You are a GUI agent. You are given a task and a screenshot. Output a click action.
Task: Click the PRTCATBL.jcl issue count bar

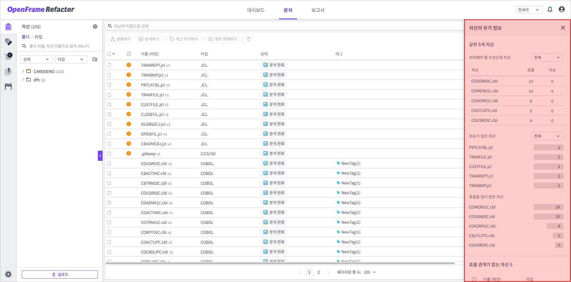[x=549, y=147]
